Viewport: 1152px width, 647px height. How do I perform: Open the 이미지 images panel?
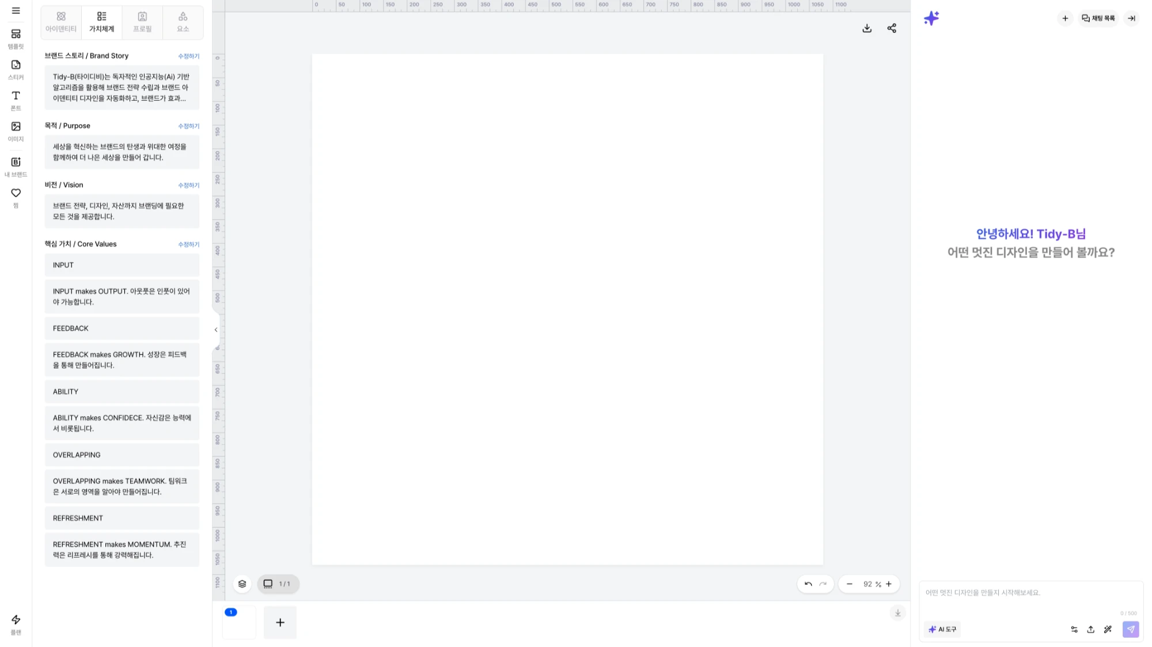click(x=16, y=131)
